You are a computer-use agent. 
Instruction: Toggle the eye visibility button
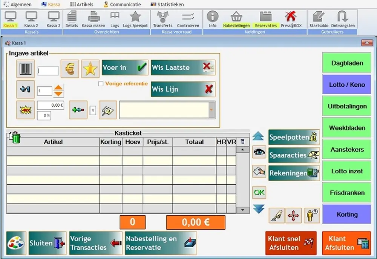click(259, 152)
